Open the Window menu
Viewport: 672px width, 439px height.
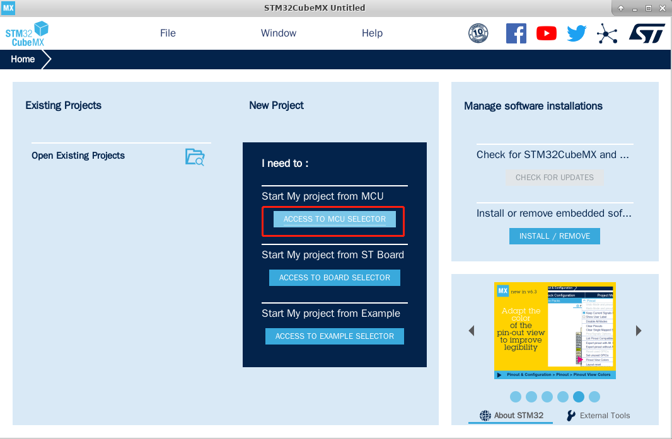(279, 33)
